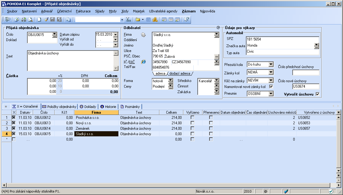Click the copy record icon in toolbar
The image size is (343, 195).
[69, 20]
